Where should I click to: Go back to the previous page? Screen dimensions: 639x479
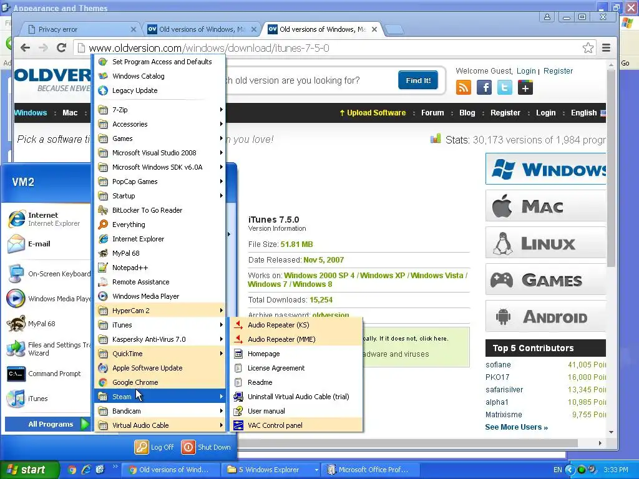click(x=25, y=47)
